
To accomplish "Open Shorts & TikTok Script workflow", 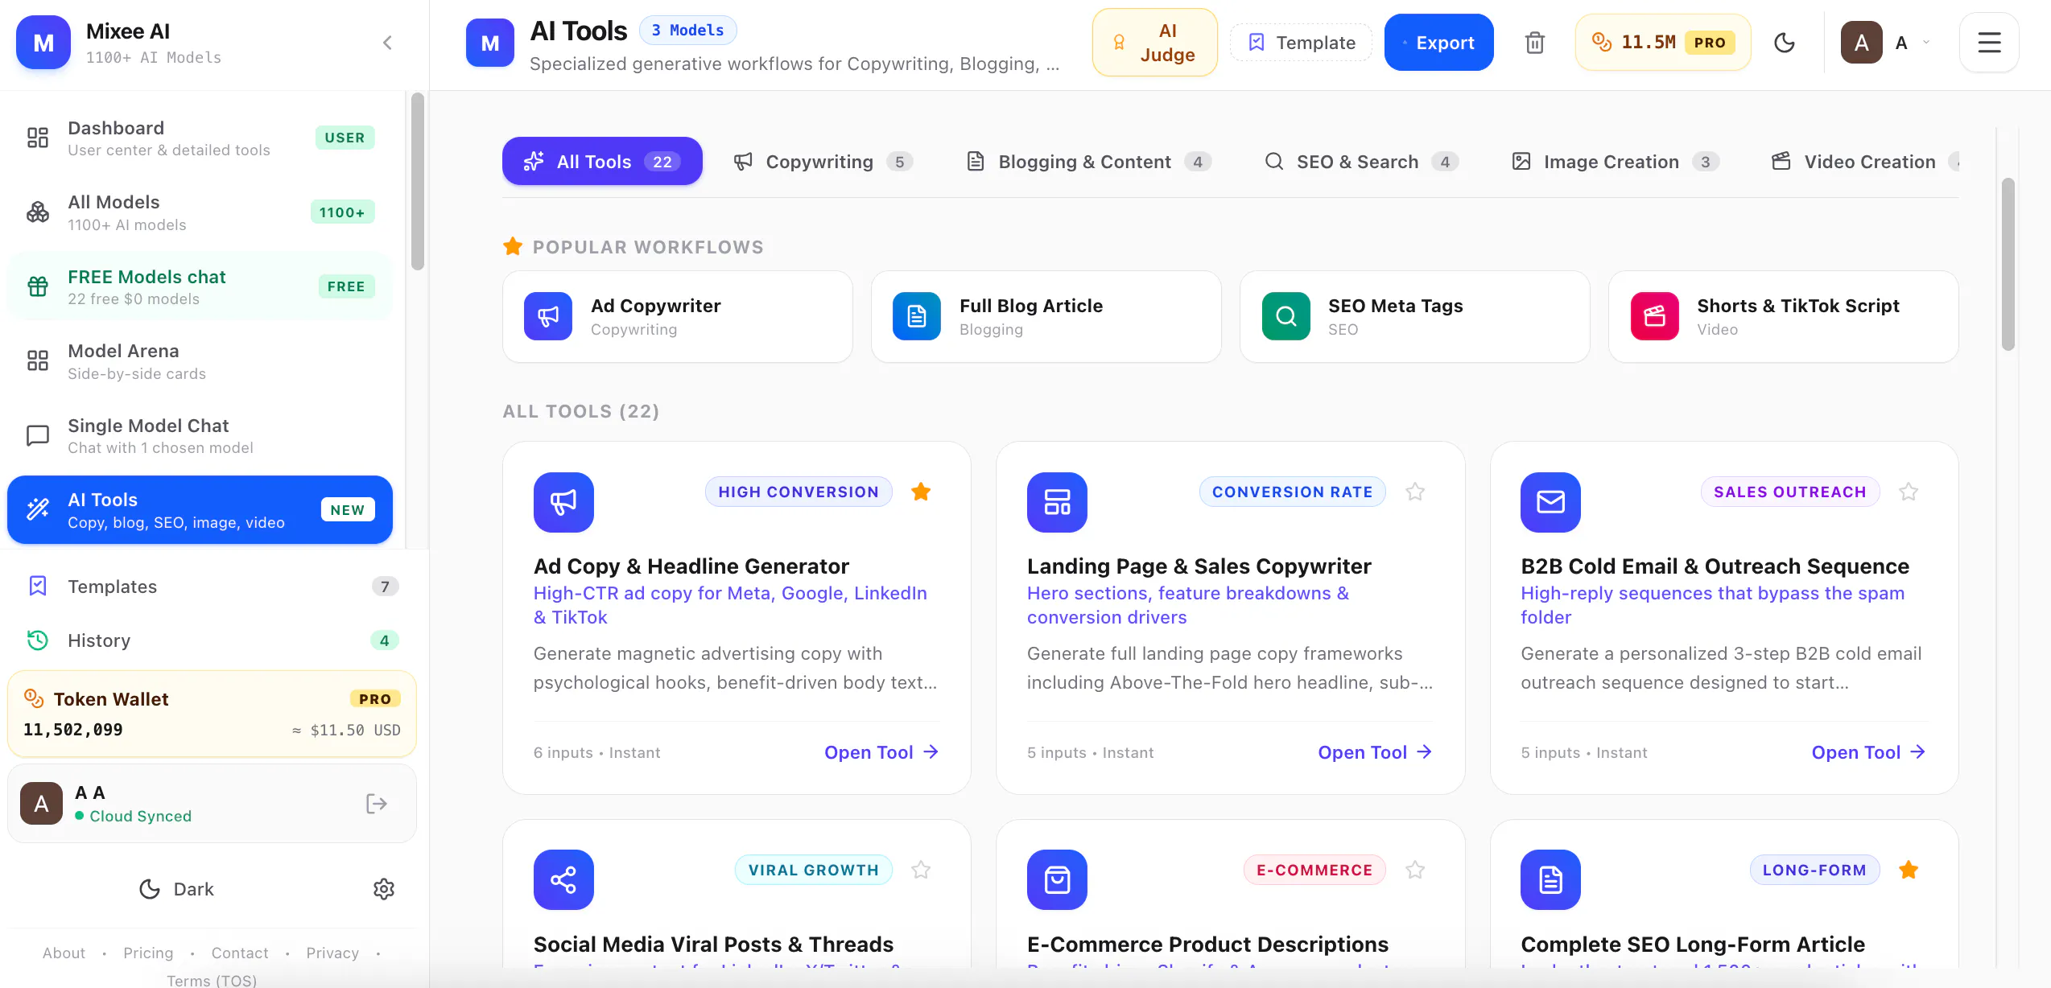I will click(x=1784, y=317).
